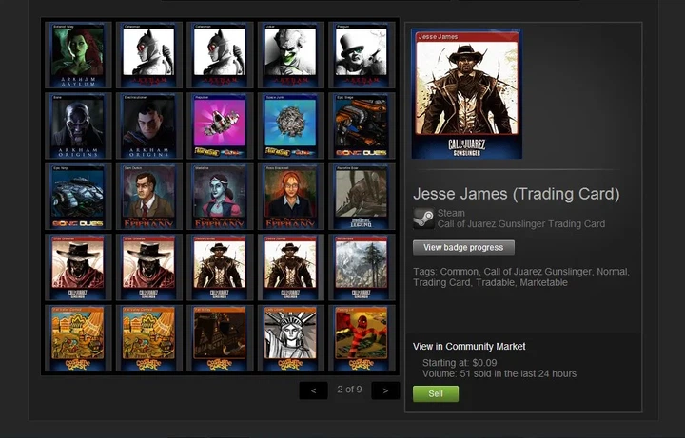685x438 pixels.
Task: Select the blue Space Junk card
Action: tap(290, 125)
